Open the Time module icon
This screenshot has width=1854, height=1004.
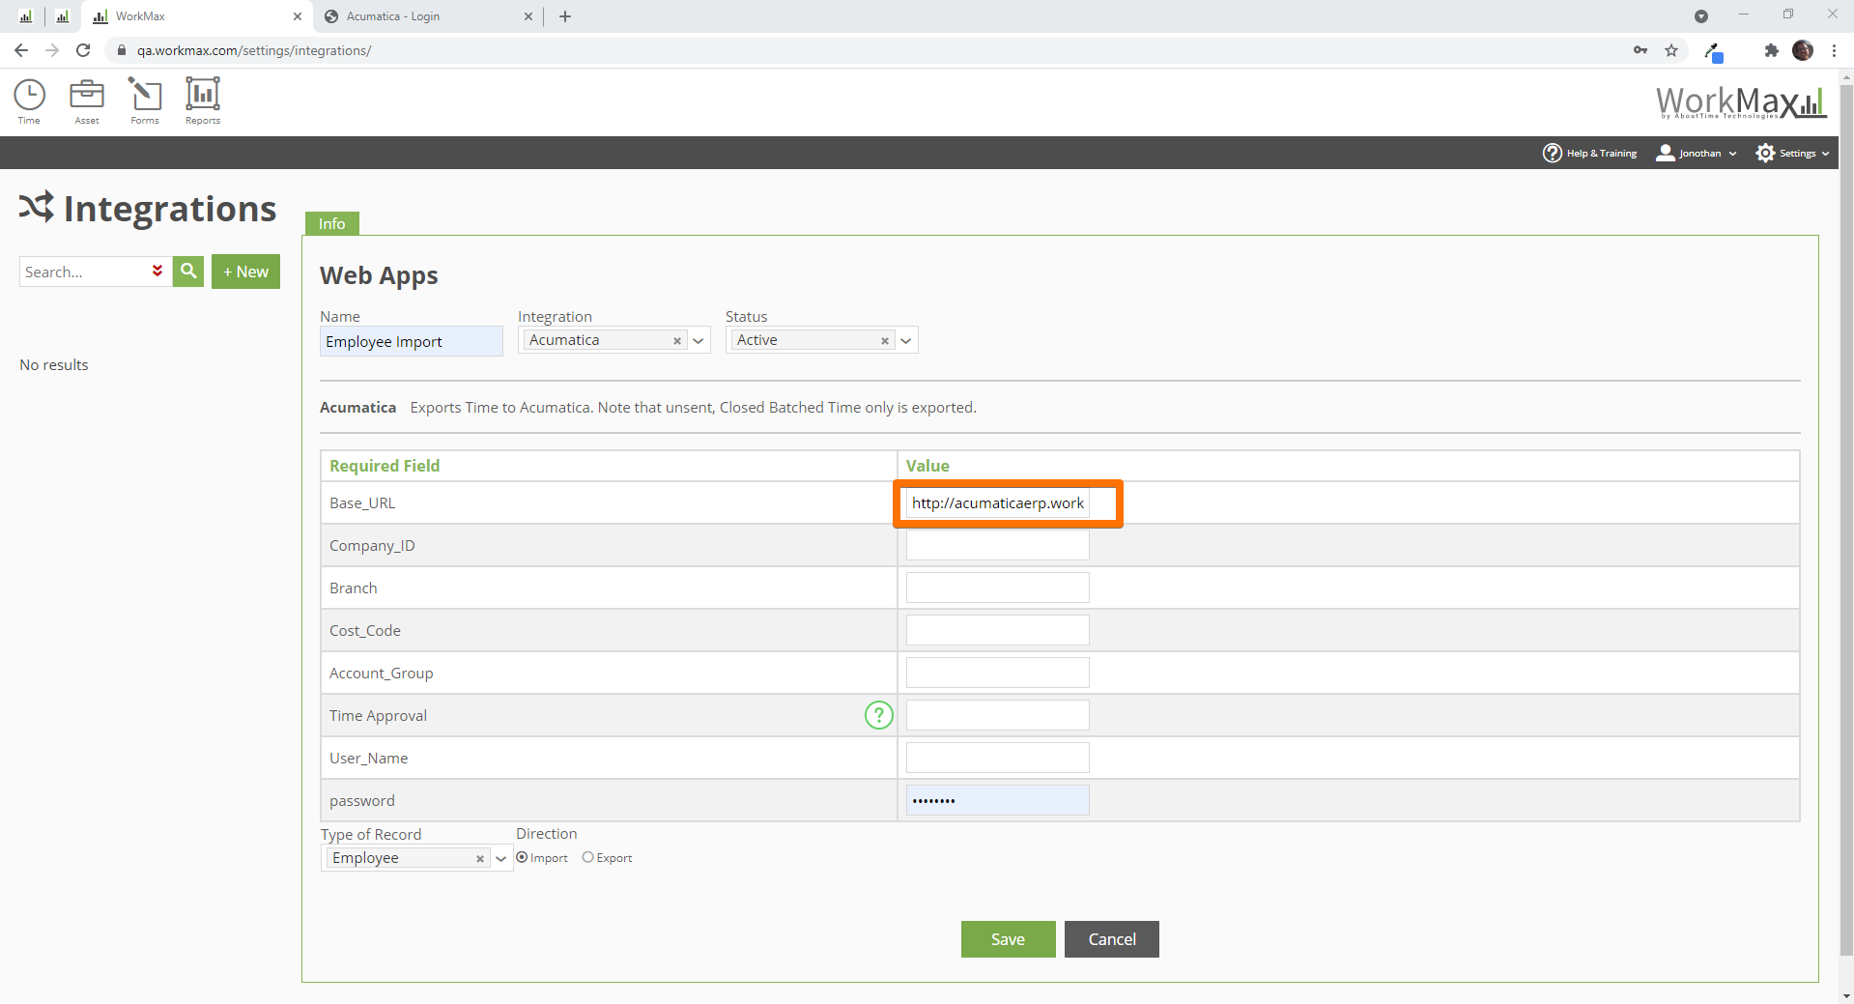pos(29,100)
